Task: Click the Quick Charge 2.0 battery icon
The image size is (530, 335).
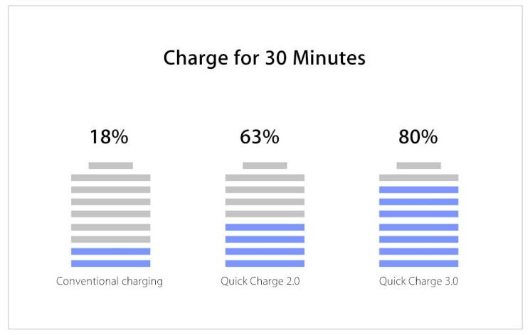Action: point(265,215)
